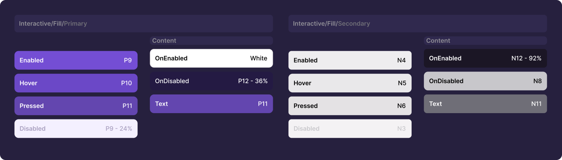Select the OnDisabled P12 - 36% swatch
This screenshot has width=562, height=160.
click(x=211, y=81)
